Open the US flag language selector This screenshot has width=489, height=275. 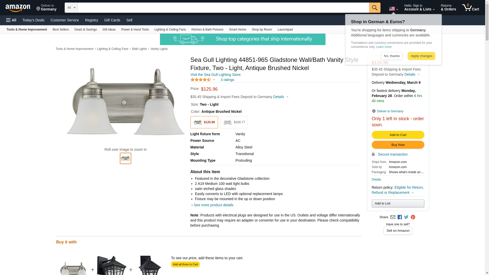[393, 9]
